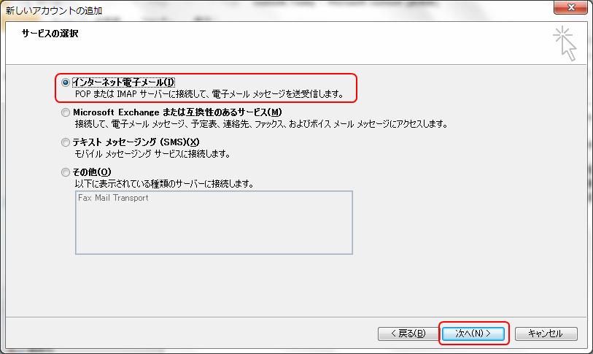
Task: Cancel the dialog with キャンセル
Action: [546, 333]
